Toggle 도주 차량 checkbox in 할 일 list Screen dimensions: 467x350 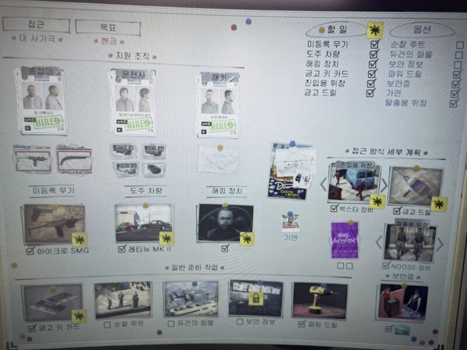pos(374,54)
